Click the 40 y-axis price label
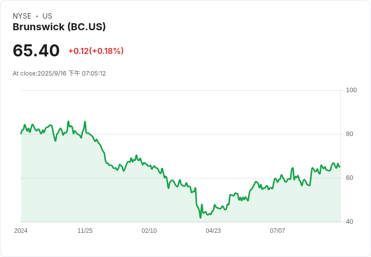Screen dimensions: 371x257 pos(349,222)
